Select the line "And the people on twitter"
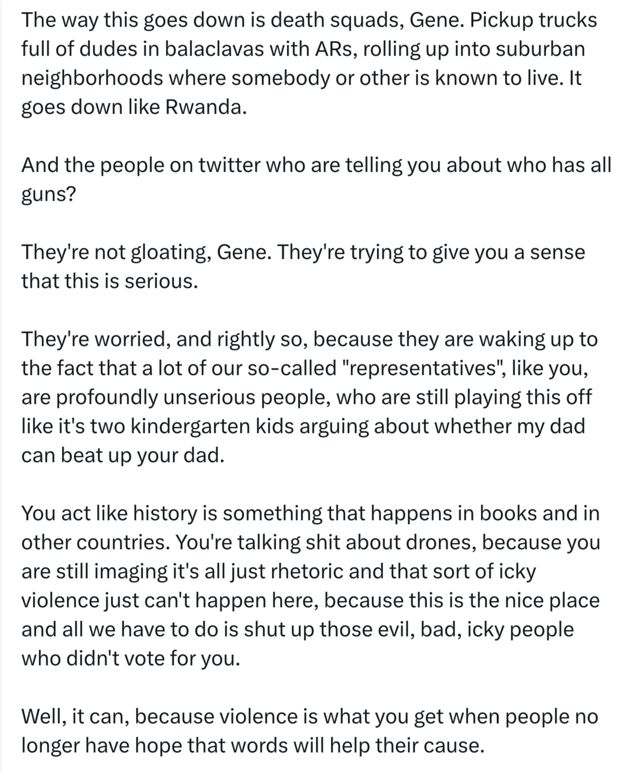 (316, 165)
